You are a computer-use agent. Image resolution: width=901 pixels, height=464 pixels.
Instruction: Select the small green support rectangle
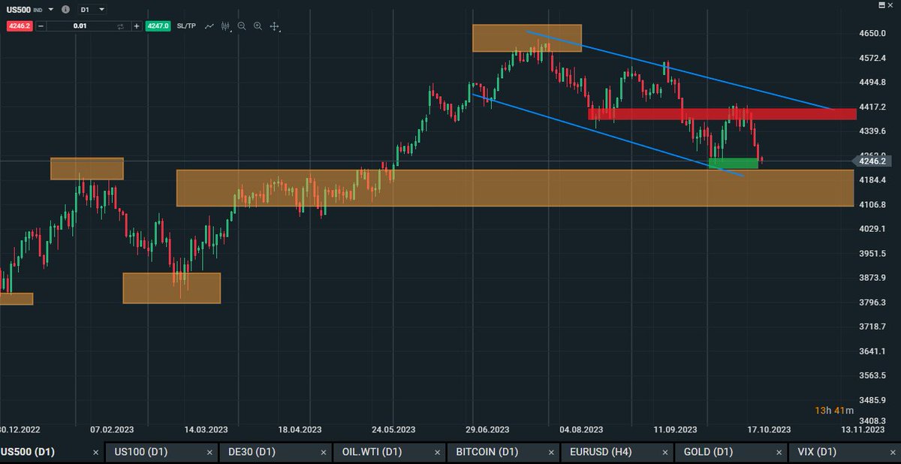click(x=733, y=163)
